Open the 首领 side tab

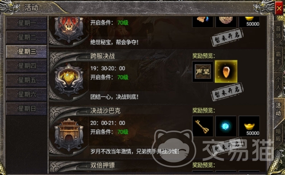point(279,32)
